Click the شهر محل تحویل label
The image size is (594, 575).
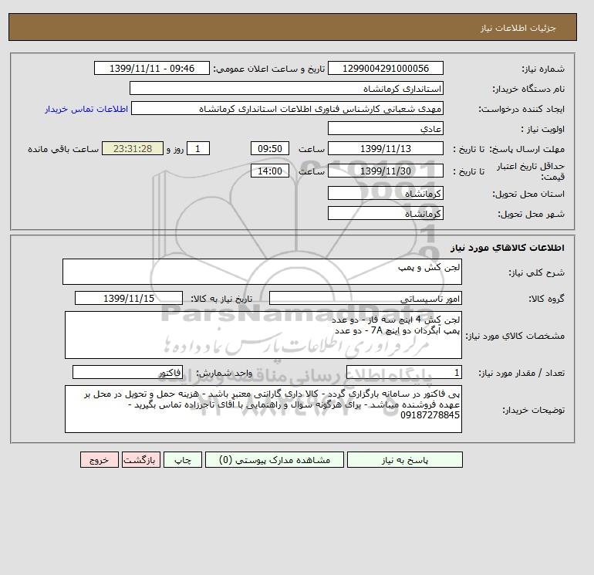point(531,214)
